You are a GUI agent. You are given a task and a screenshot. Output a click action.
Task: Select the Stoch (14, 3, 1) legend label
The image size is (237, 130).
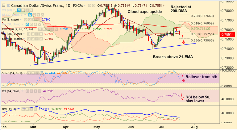(x=12, y=73)
